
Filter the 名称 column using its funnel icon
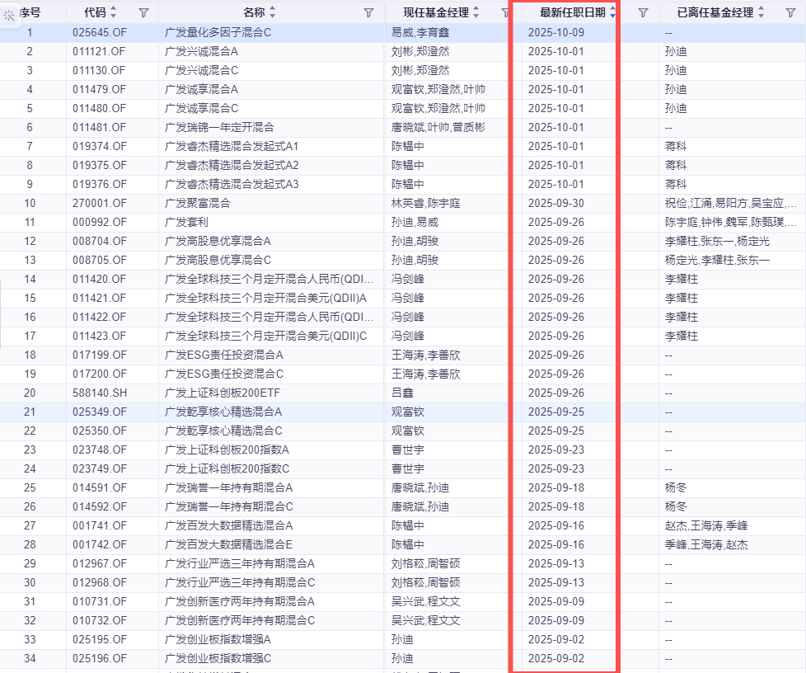coord(368,13)
